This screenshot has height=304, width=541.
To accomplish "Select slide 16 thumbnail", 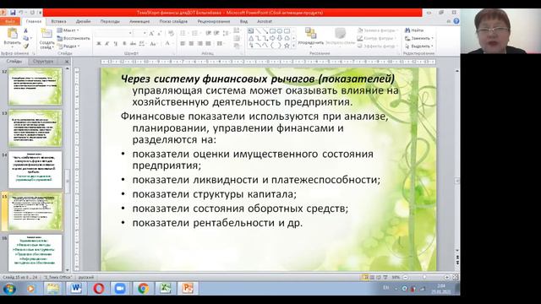I will tap(36, 252).
